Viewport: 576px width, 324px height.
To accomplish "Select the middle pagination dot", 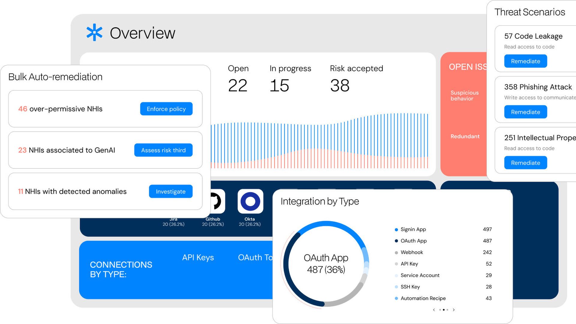I will click(444, 310).
